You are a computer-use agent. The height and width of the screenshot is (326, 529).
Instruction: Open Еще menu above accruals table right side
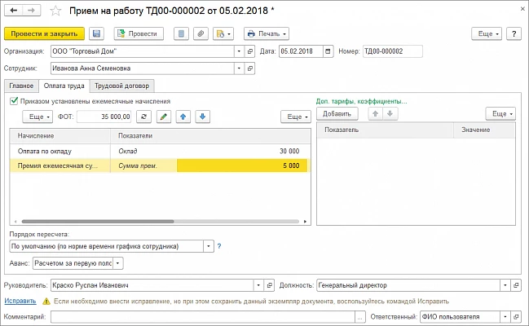pos(296,117)
